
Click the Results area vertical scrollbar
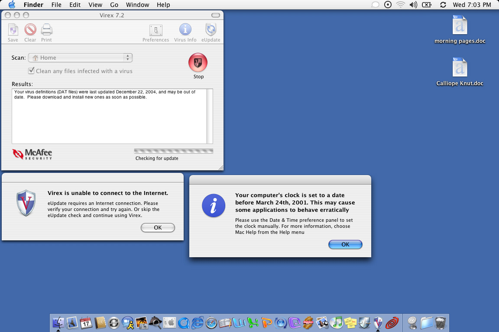(209, 116)
